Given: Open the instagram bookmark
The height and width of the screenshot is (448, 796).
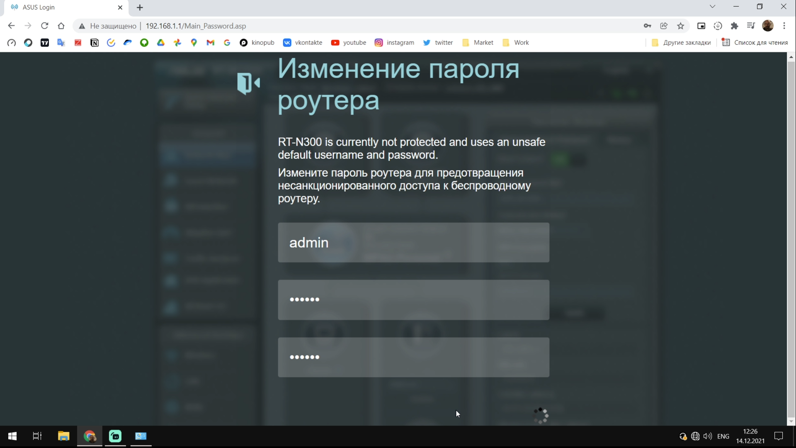Looking at the screenshot, I should coord(394,42).
